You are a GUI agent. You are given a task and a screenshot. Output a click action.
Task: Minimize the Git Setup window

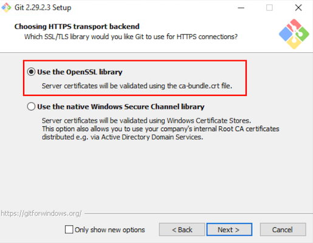coord(241,8)
